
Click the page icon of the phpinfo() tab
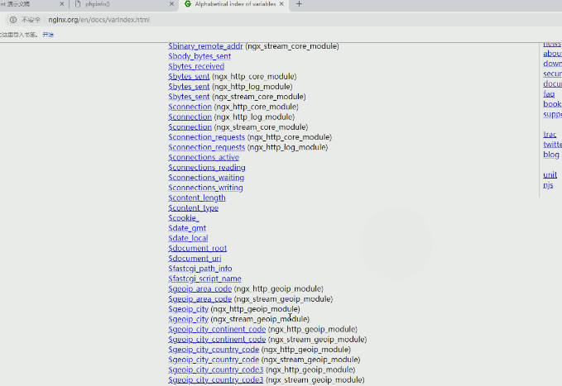pos(78,4)
